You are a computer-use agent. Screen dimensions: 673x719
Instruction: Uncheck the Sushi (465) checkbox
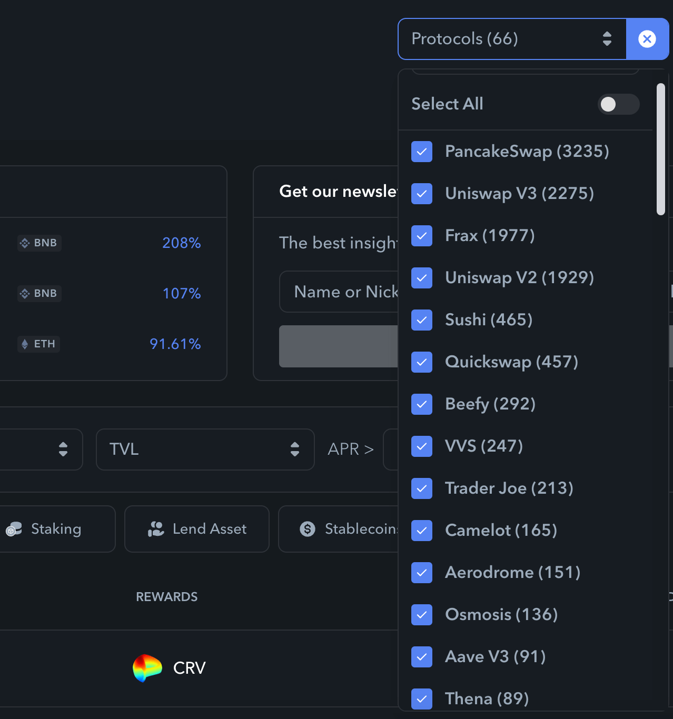click(422, 320)
